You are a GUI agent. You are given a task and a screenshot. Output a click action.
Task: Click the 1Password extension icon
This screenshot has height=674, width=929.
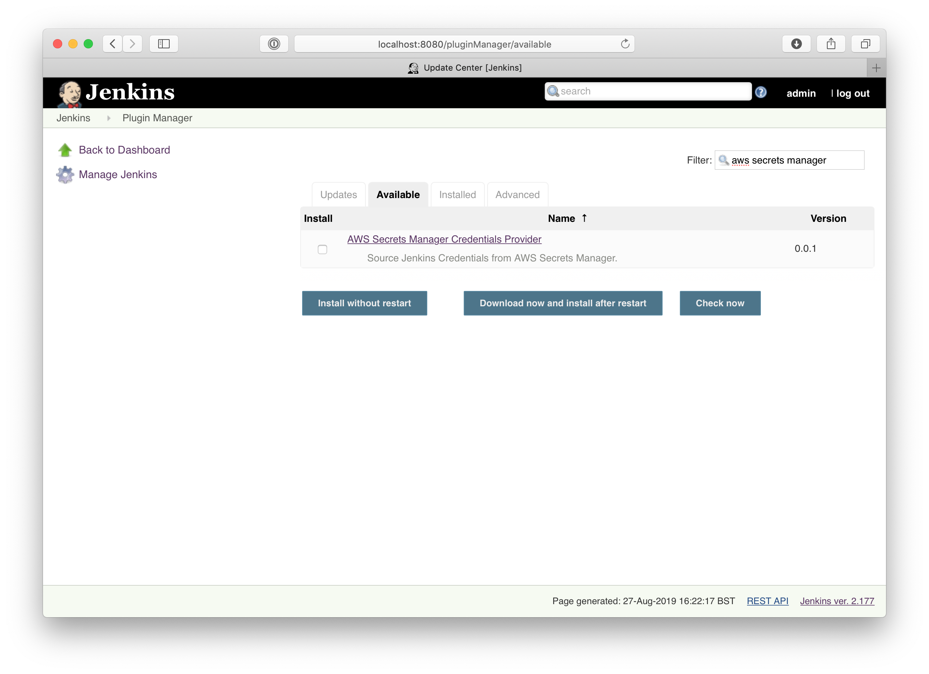coord(274,44)
